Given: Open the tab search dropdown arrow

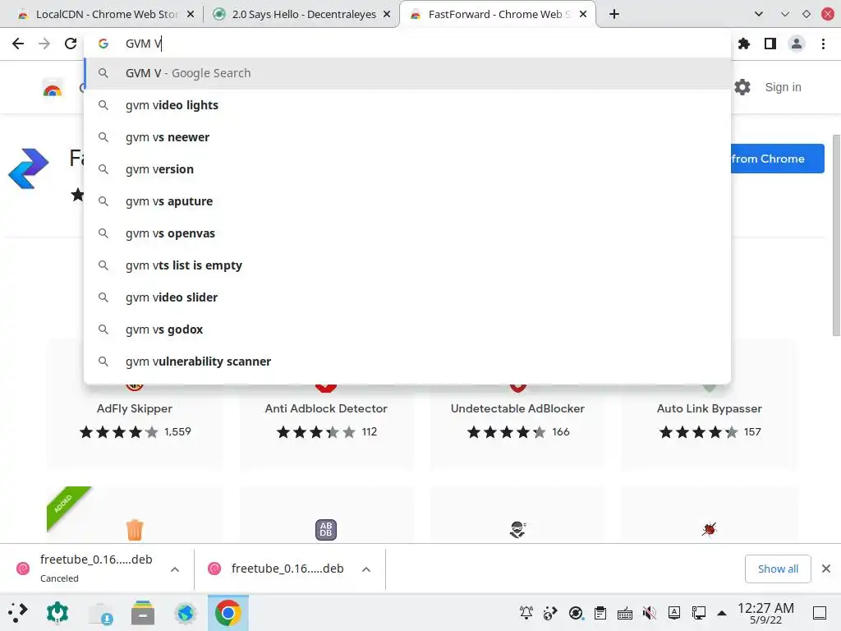Looking at the screenshot, I should click(x=758, y=15).
